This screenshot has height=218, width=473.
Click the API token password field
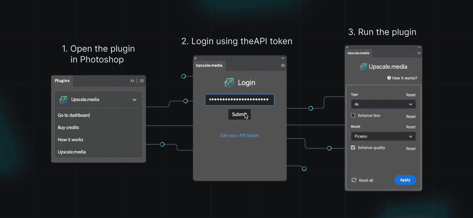239,100
